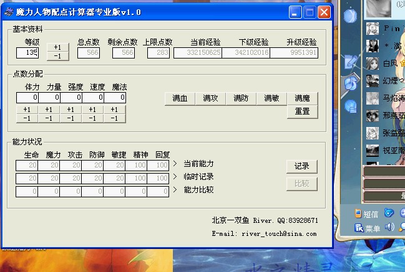
Task: Click the music note sidebar icon
Action: click(x=350, y=83)
